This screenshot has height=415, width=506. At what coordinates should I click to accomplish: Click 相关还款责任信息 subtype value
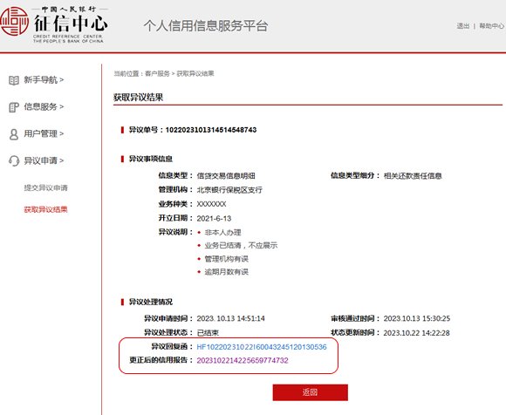pyautogui.click(x=413, y=176)
